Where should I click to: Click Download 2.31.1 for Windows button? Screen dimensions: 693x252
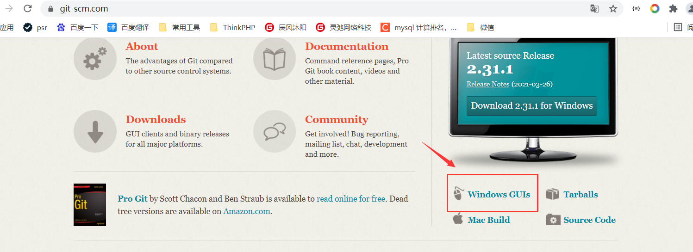pyautogui.click(x=532, y=106)
